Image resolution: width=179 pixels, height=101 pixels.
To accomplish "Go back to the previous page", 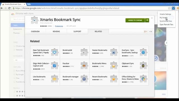I will [2, 8].
